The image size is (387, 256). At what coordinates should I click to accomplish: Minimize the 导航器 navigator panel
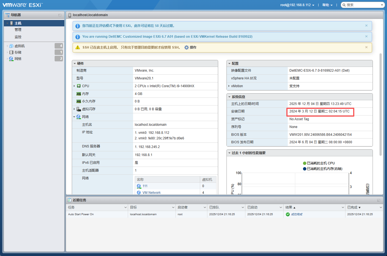point(60,15)
